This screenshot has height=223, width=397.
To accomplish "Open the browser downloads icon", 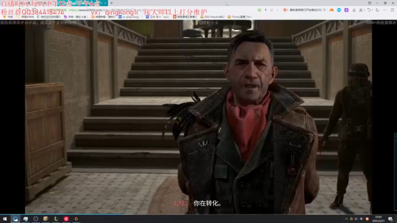I will pos(354,10).
